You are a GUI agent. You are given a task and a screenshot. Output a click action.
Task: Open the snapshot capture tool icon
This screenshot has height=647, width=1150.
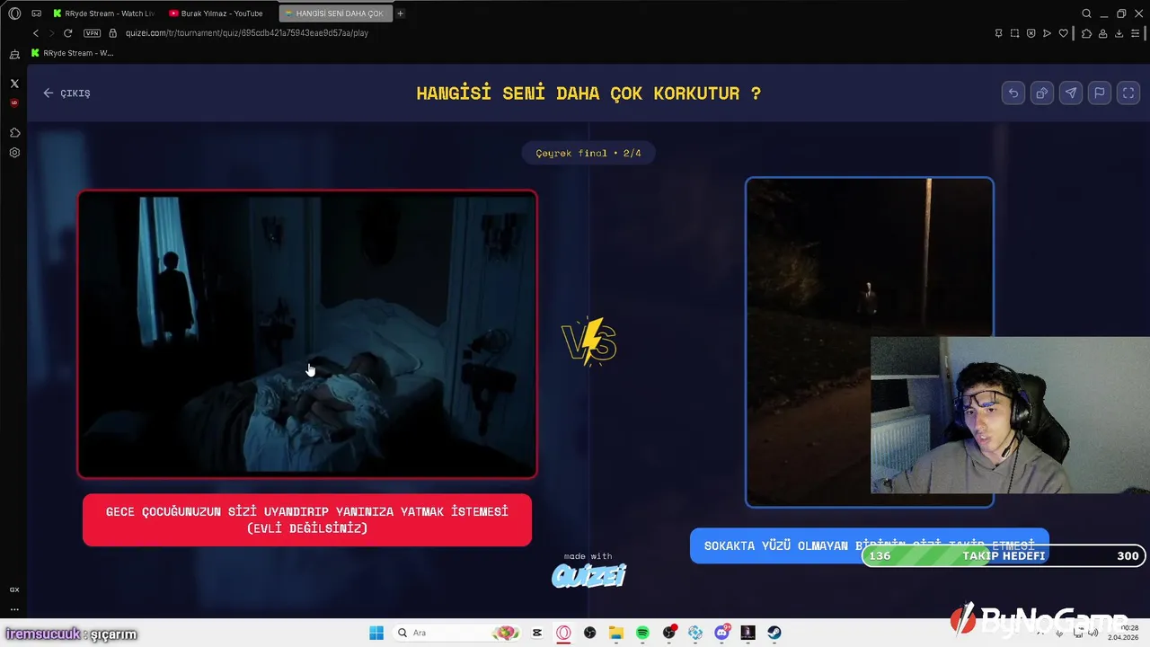1014,33
